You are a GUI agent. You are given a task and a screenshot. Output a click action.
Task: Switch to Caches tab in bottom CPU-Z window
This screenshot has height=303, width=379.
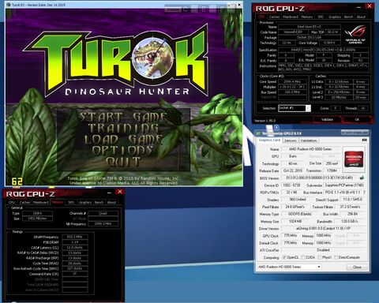pyautogui.click(x=24, y=202)
